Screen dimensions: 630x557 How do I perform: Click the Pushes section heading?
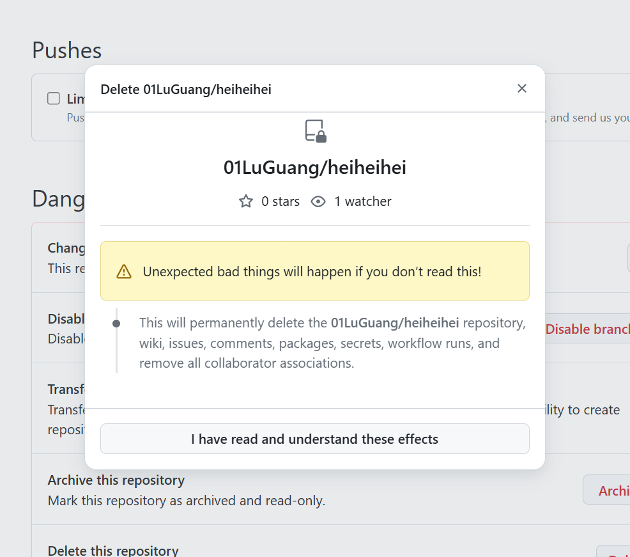click(66, 51)
